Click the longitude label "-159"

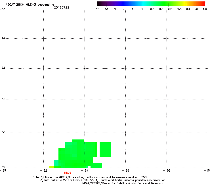pos(85,170)
